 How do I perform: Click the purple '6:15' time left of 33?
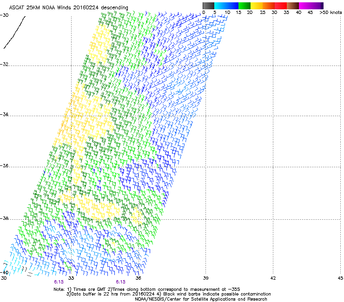59,282
